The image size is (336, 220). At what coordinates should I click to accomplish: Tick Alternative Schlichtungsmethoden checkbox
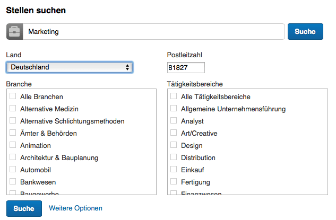tap(13, 120)
